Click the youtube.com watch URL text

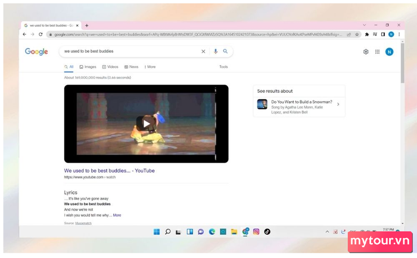[90, 177]
